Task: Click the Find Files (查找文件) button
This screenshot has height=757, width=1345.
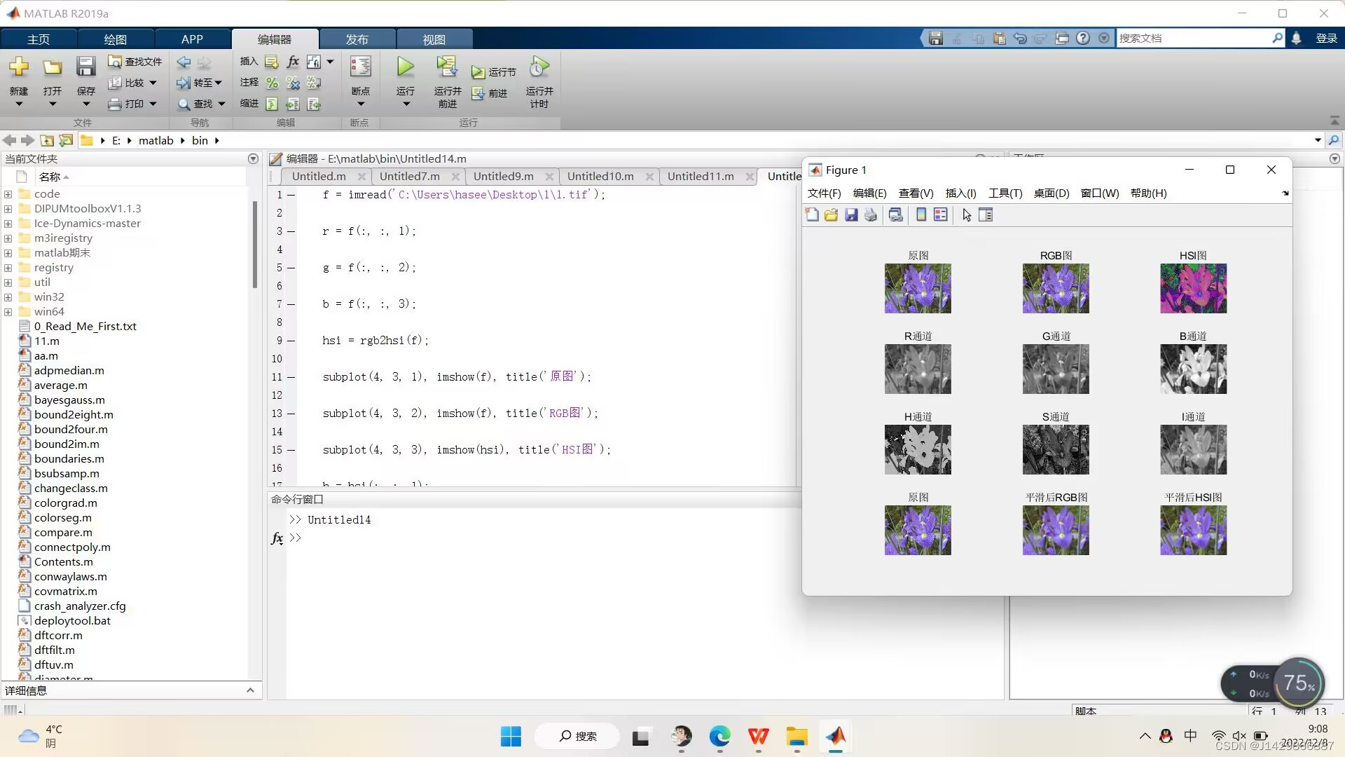Action: 135,62
